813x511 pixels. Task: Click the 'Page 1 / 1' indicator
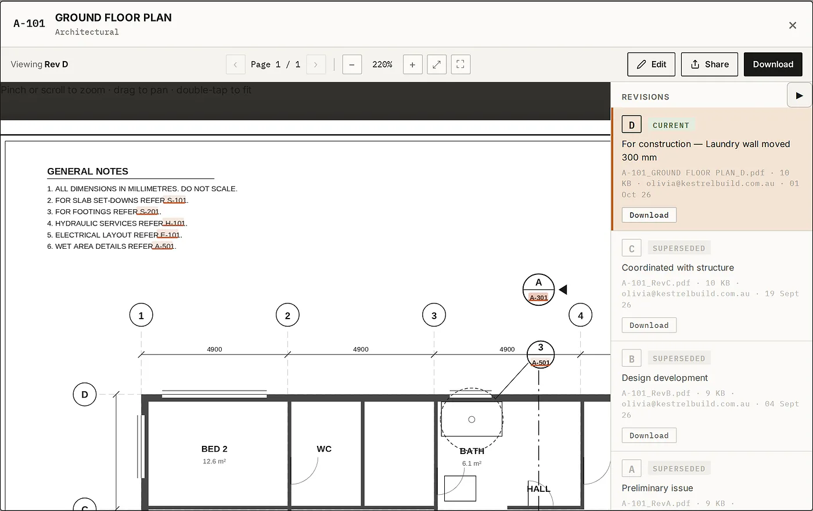275,65
